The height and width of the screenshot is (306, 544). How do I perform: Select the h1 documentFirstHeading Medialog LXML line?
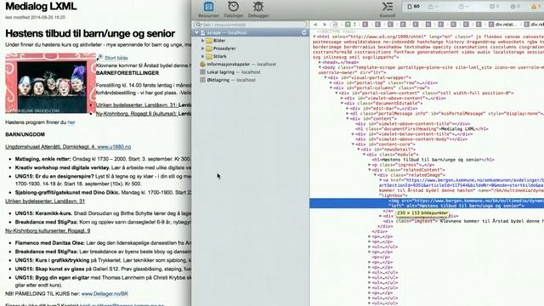(x=422, y=128)
